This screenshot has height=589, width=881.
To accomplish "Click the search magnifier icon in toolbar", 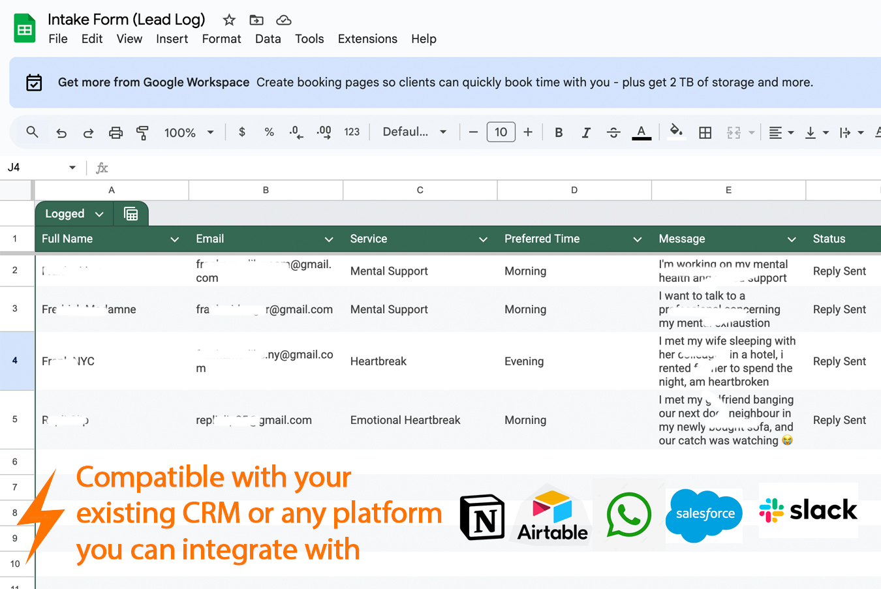I will pos(32,132).
